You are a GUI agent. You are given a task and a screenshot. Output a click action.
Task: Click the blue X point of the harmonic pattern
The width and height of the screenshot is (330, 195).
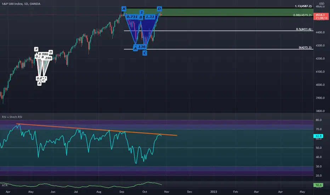click(124, 9)
